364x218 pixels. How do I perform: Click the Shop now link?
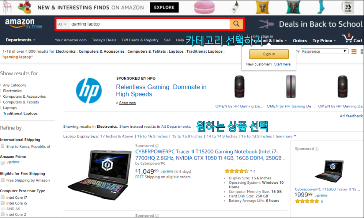click(128, 103)
